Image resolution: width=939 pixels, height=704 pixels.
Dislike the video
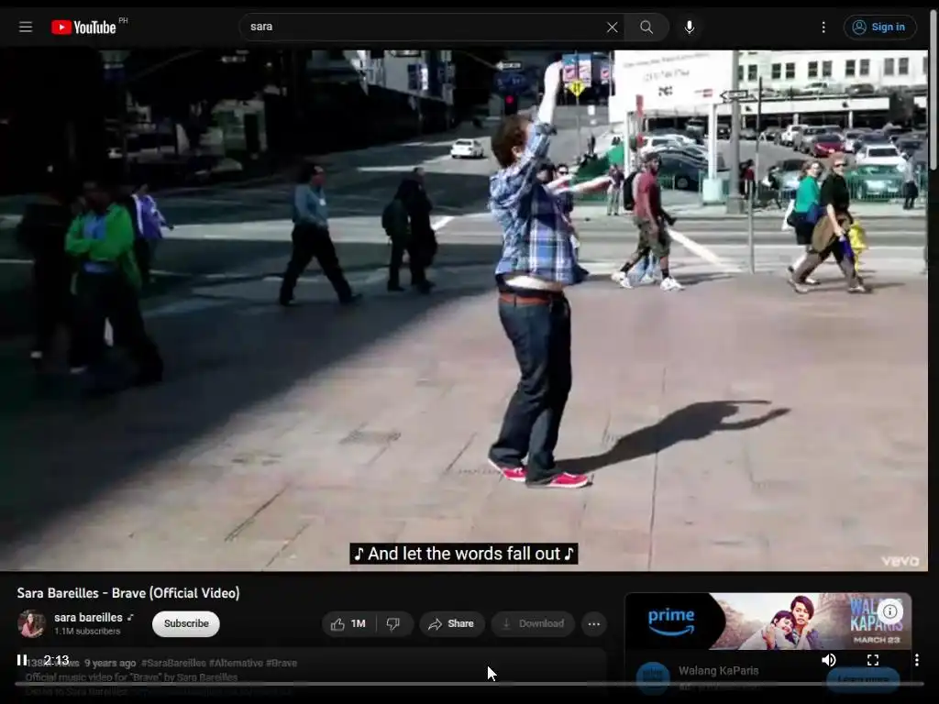(393, 623)
